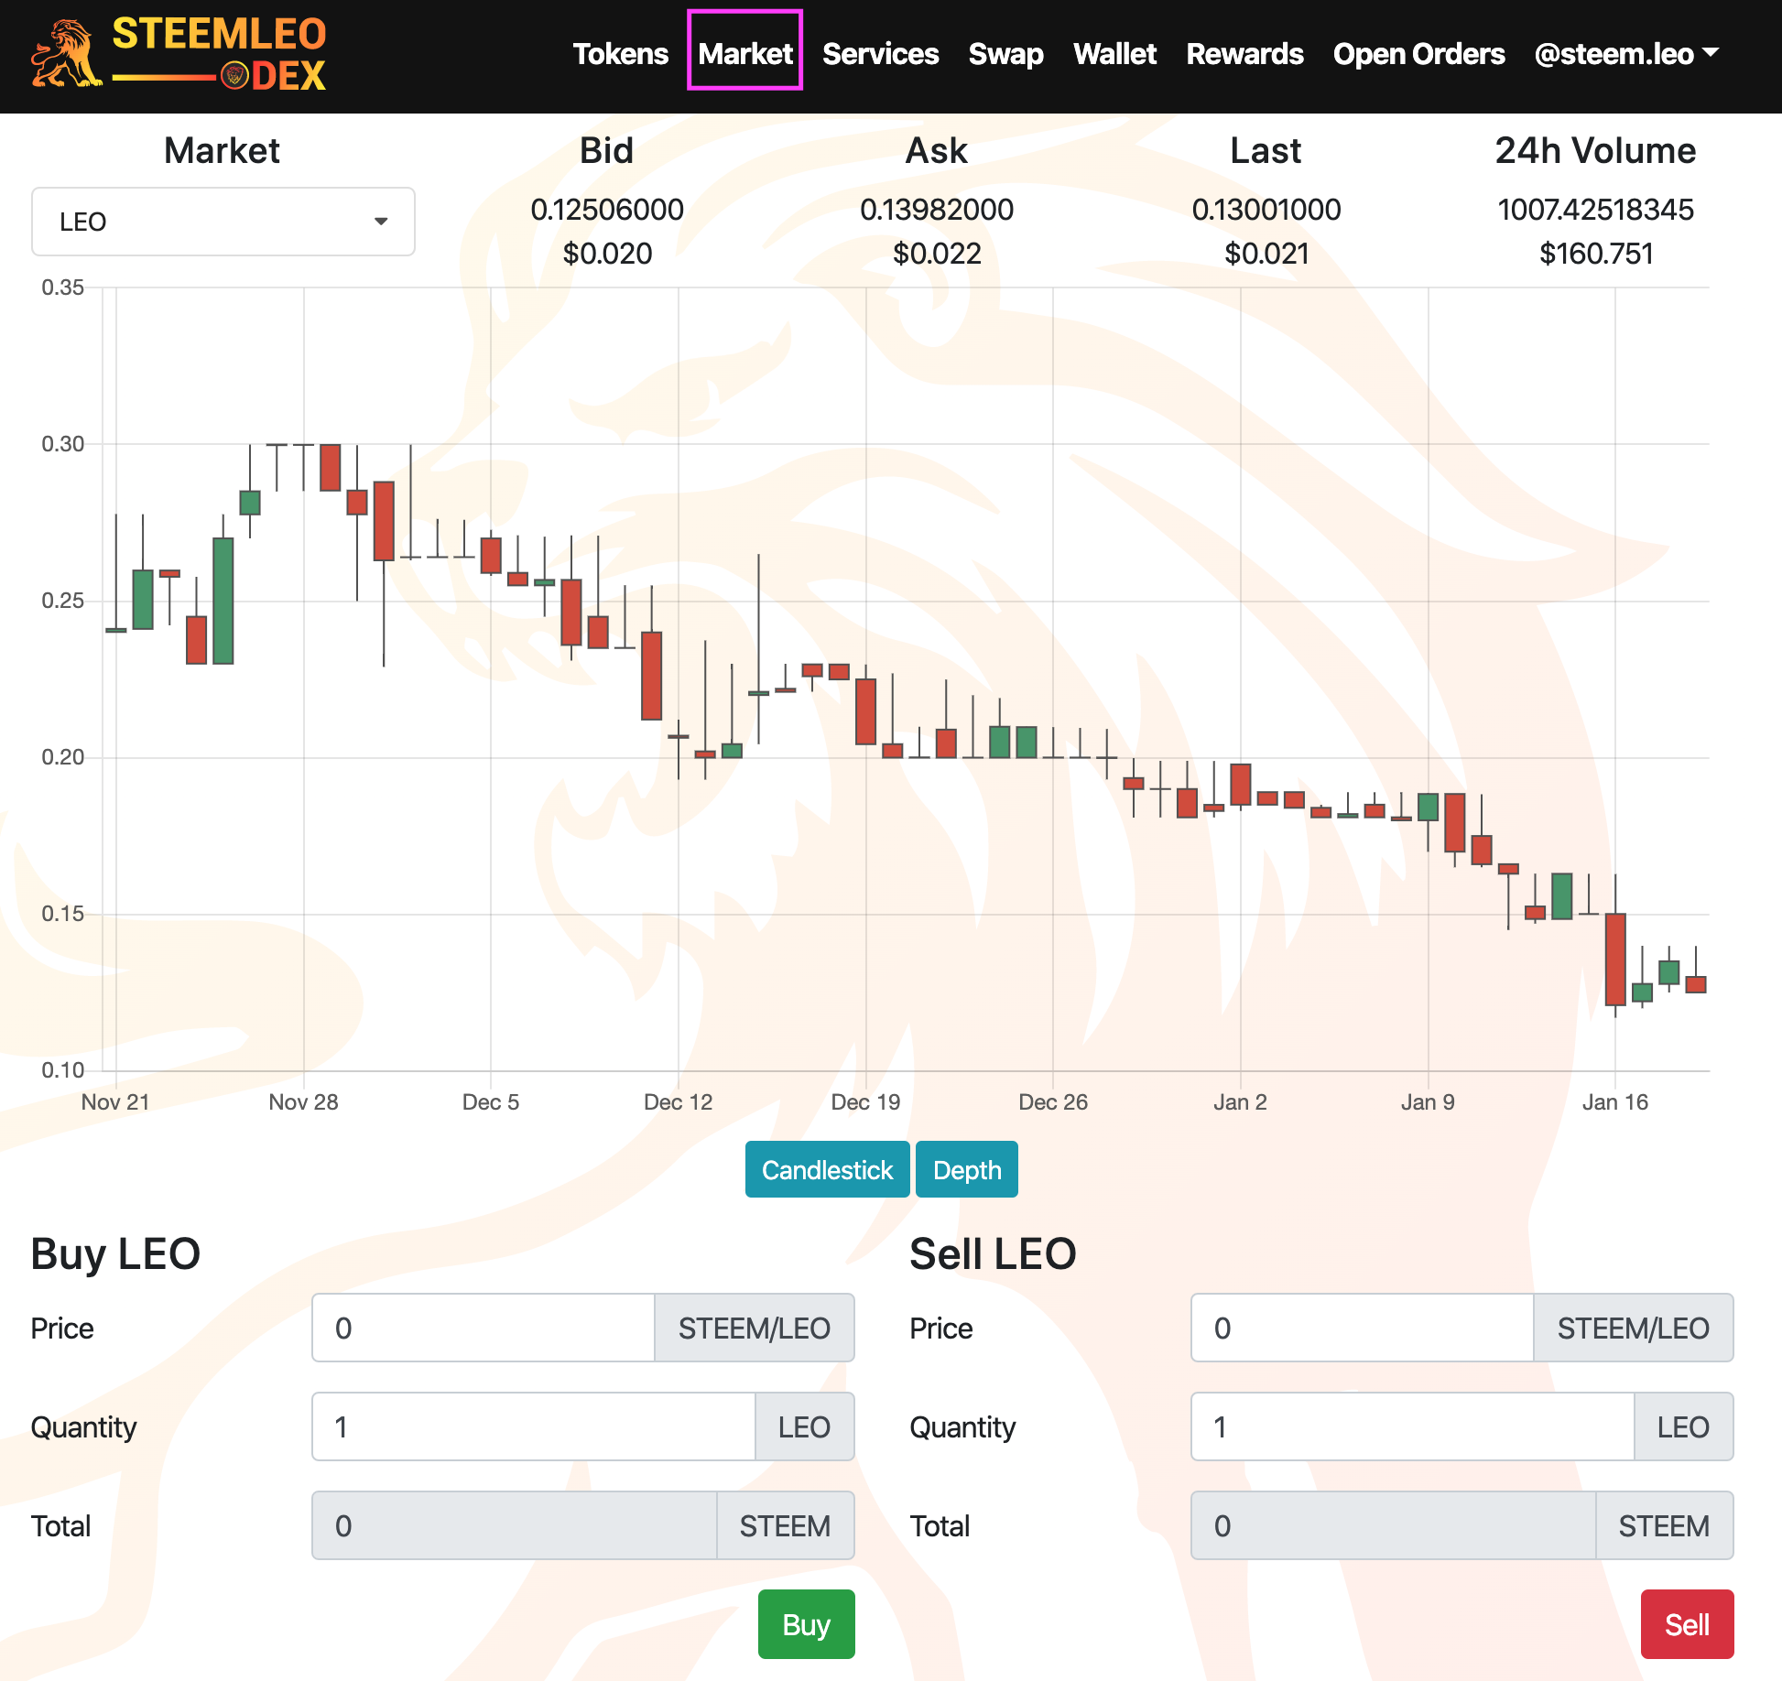Switch to Candlestick chart view

[827, 1169]
